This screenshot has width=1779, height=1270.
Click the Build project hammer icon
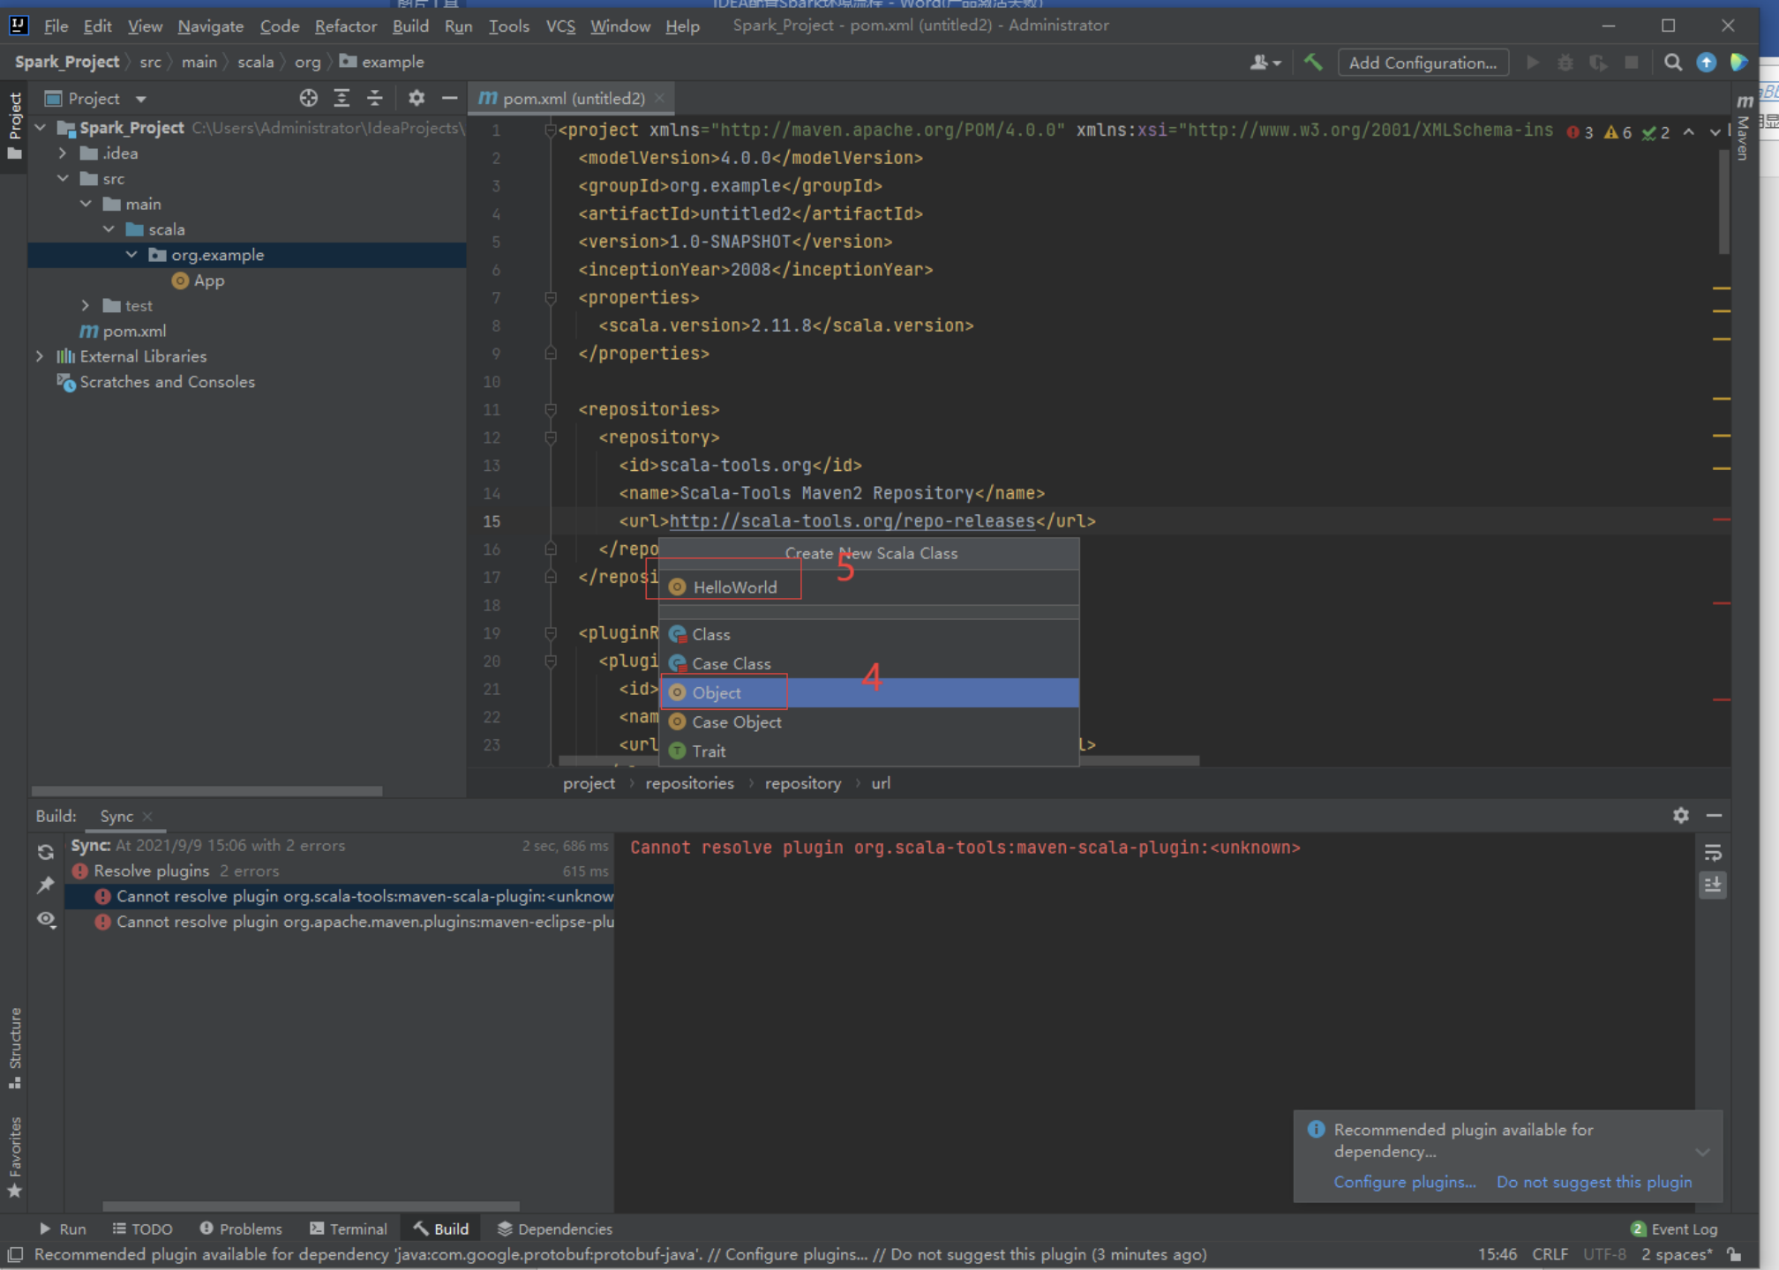click(x=1313, y=63)
